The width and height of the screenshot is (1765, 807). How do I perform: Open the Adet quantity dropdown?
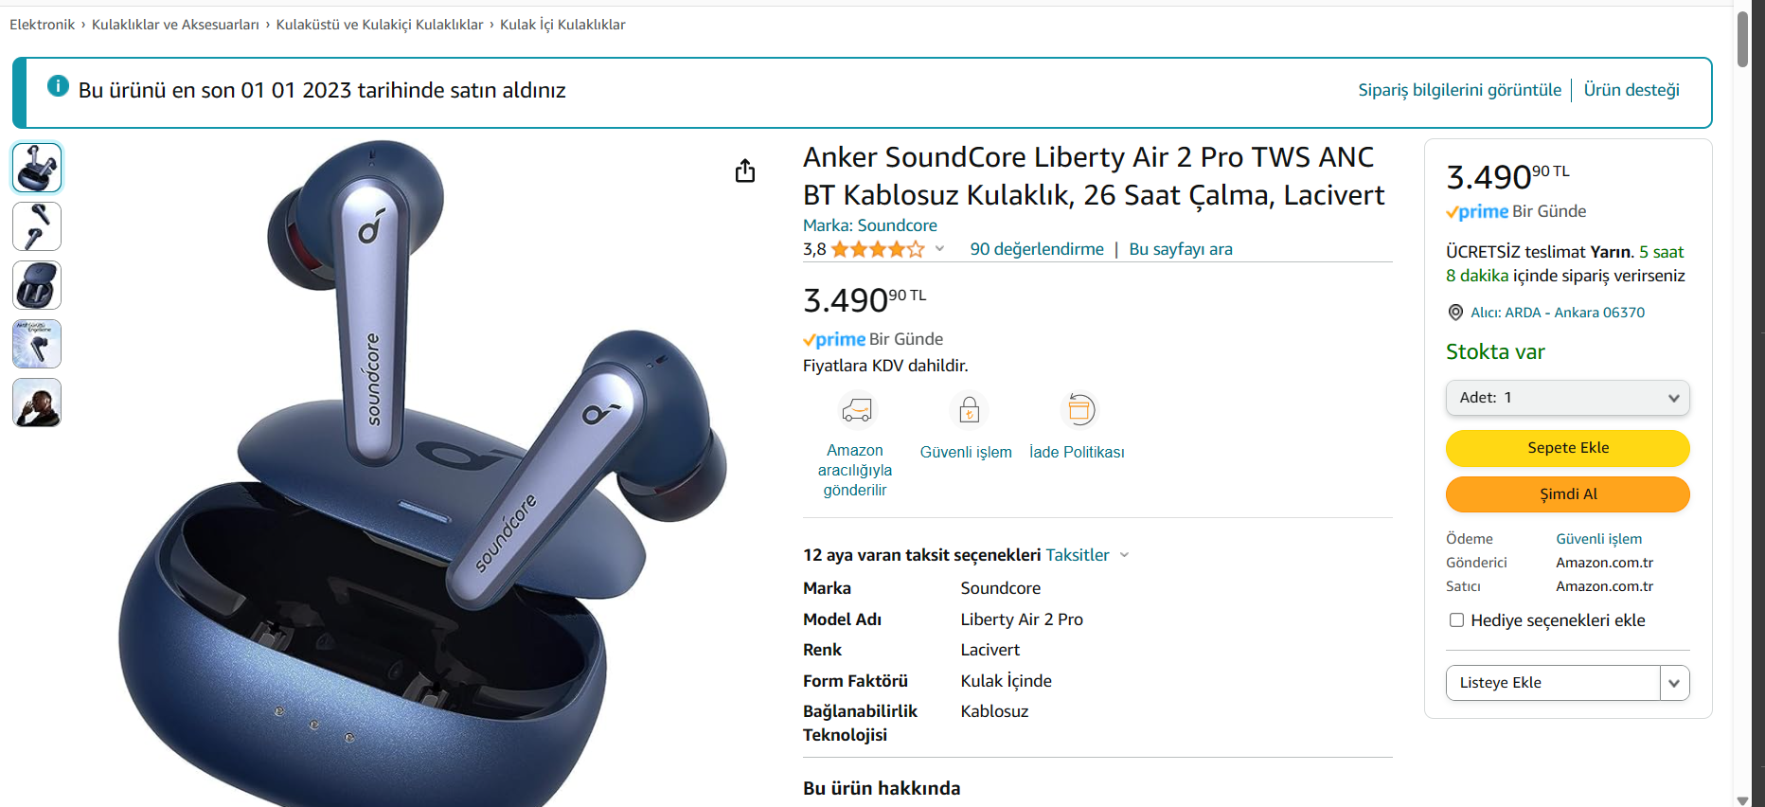click(1567, 398)
